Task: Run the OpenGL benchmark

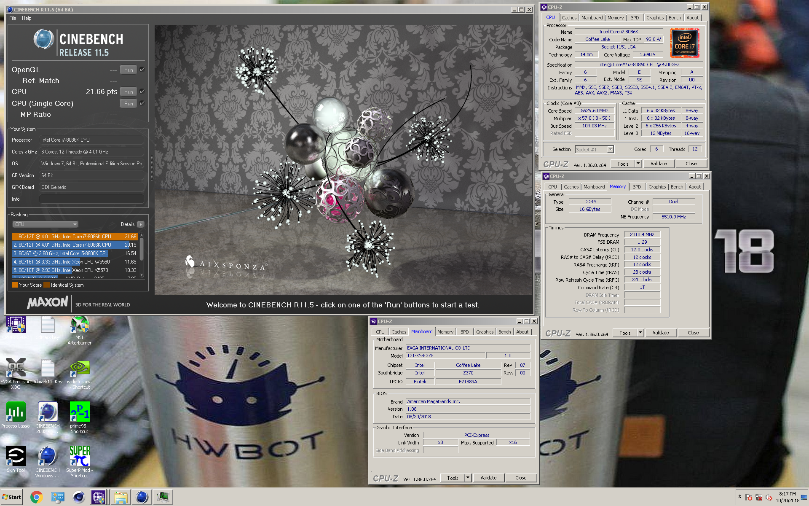Action: tap(129, 70)
